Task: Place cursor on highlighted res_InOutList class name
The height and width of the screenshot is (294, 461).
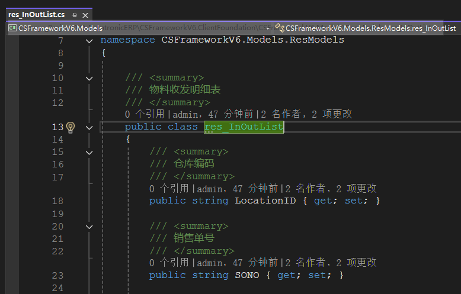Action: (x=244, y=127)
